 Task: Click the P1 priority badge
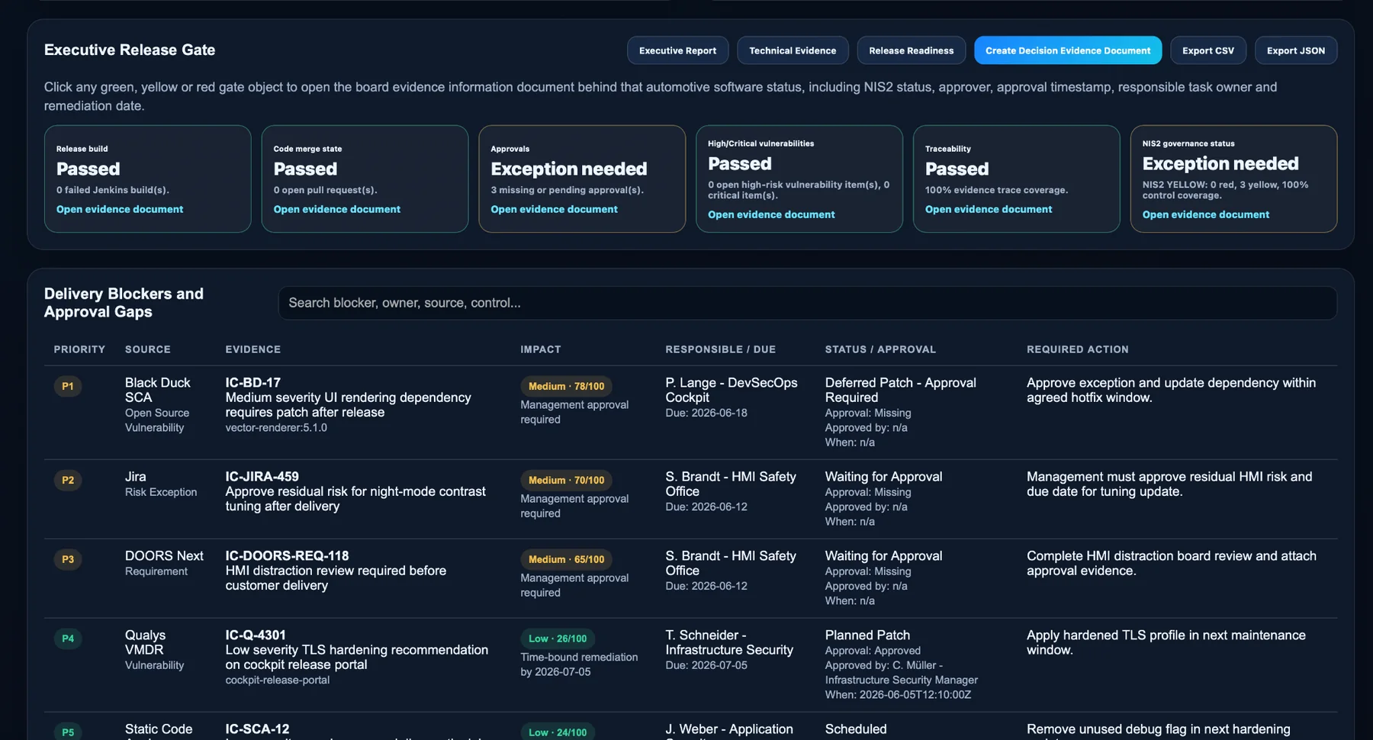(x=68, y=387)
